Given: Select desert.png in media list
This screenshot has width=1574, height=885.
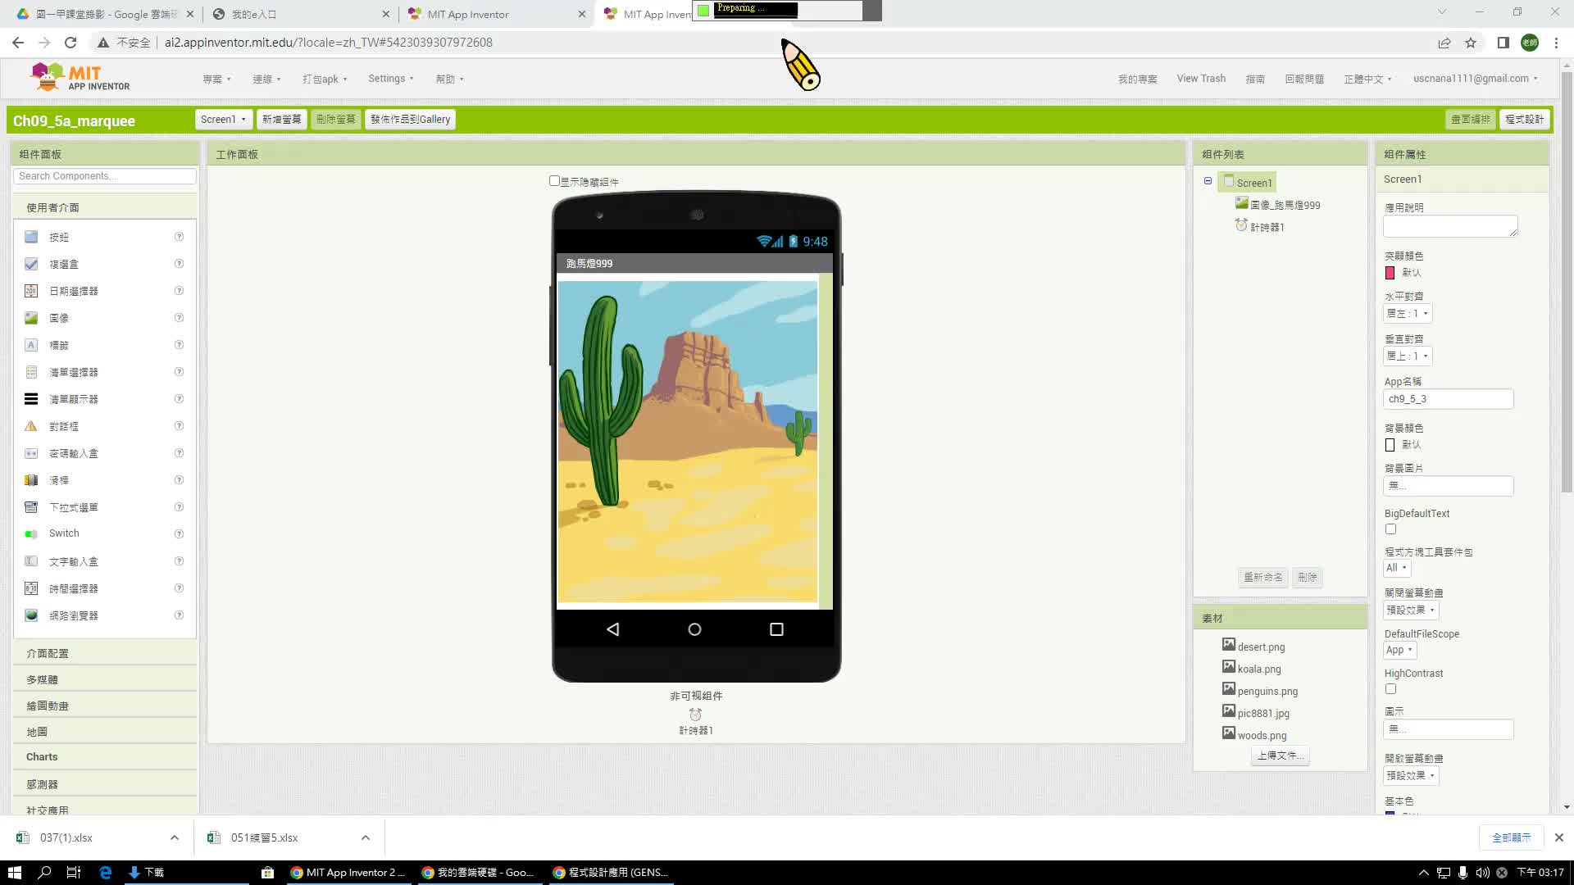Looking at the screenshot, I should (1261, 647).
